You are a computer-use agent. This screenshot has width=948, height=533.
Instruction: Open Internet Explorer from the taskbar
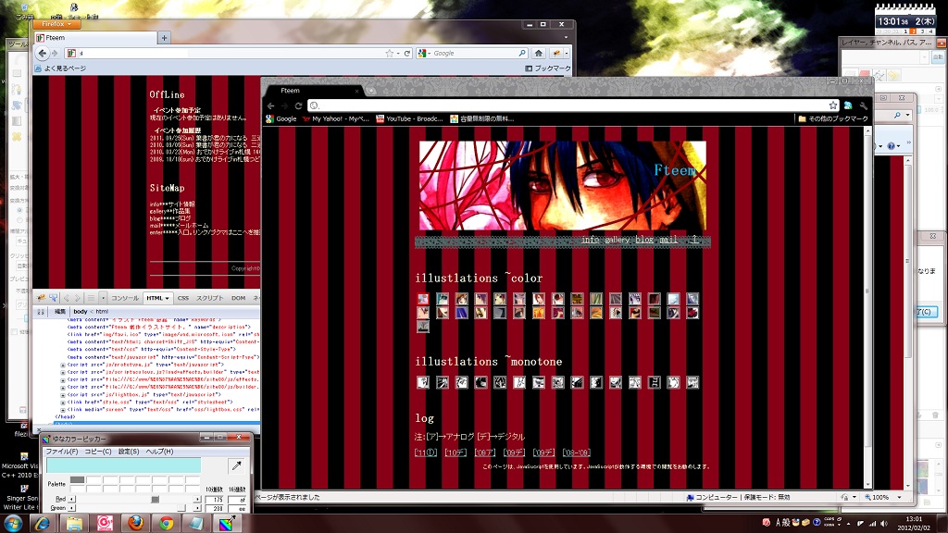point(42,524)
